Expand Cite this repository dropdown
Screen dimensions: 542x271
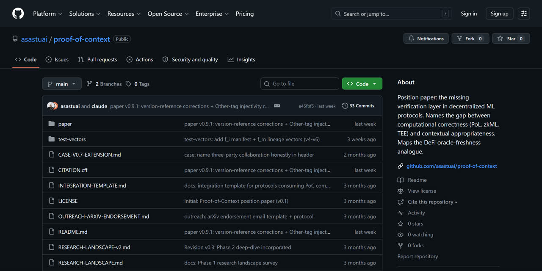click(x=433, y=202)
